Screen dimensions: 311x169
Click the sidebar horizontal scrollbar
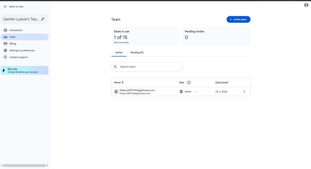tap(25, 166)
